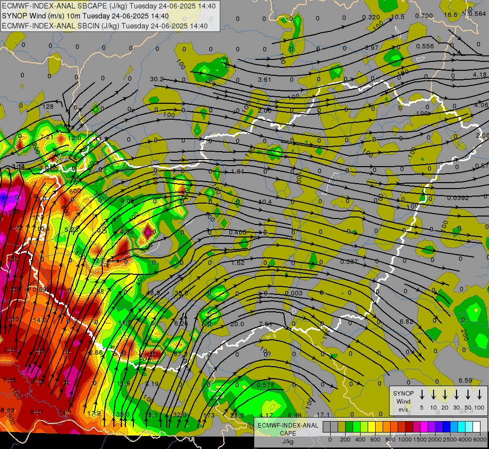The image size is (489, 449).
Task: Click the 0.337 value on the map
Action: pos(349,261)
